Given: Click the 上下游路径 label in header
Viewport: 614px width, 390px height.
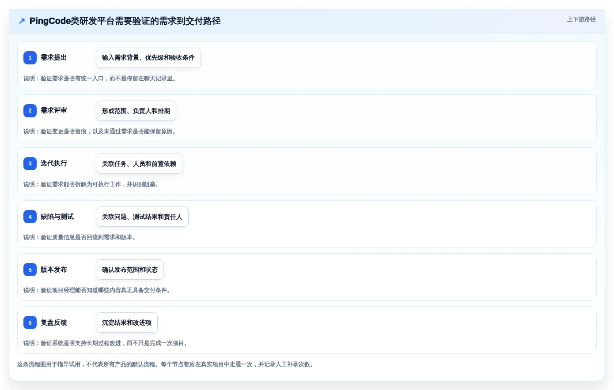Looking at the screenshot, I should pyautogui.click(x=581, y=19).
